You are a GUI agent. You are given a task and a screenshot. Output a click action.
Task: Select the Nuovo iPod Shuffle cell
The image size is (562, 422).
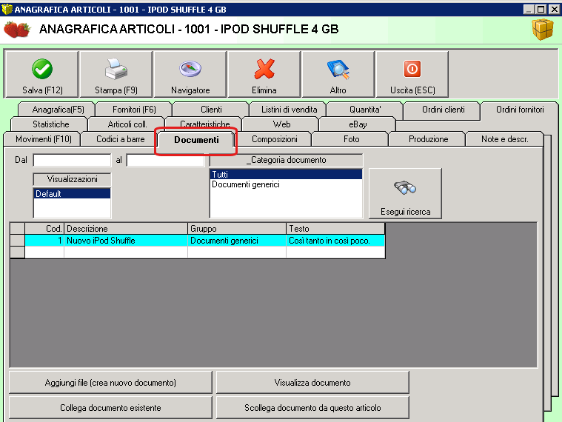(x=126, y=241)
